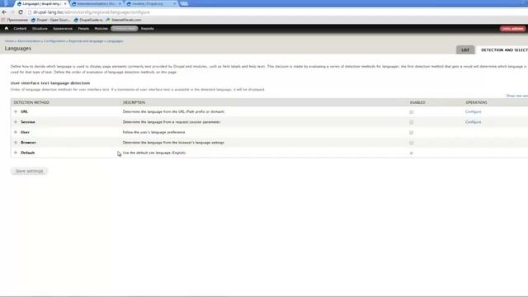Click Configure link for Session method
Viewport: 528px width, 297px height.
pos(473,122)
